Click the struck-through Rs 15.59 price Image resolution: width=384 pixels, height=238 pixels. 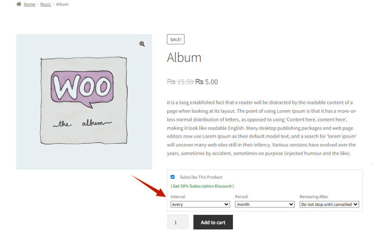180,82
